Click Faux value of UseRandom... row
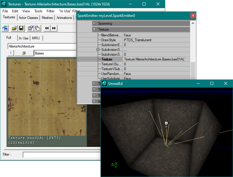The image size is (233, 177). (x=127, y=74)
